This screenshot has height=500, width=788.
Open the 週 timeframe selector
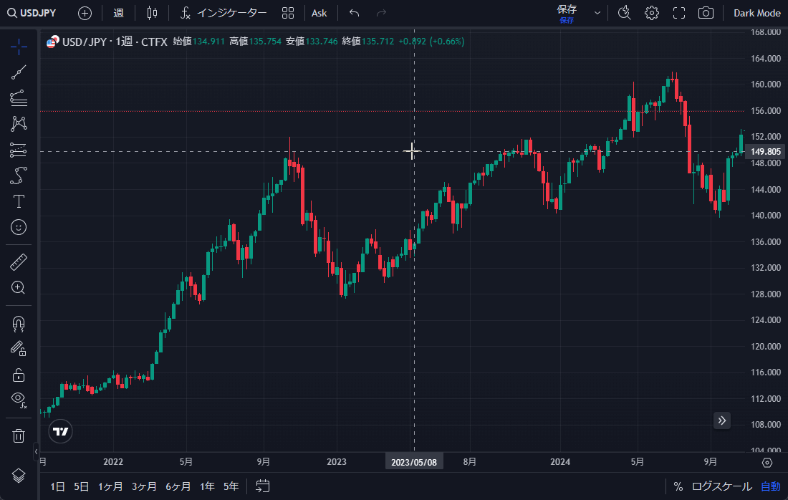click(x=119, y=13)
